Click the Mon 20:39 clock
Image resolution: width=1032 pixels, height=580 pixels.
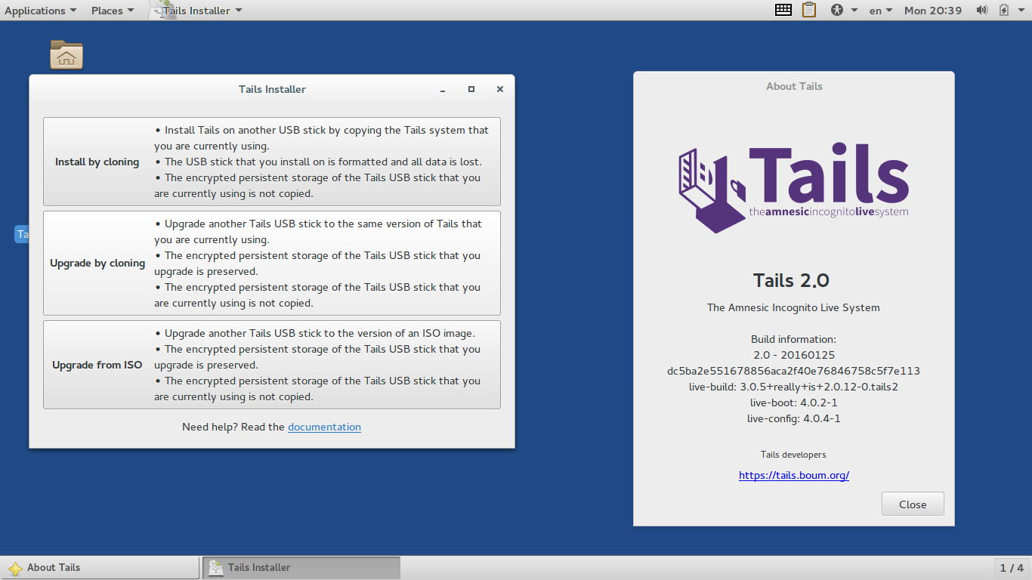pyautogui.click(x=933, y=11)
